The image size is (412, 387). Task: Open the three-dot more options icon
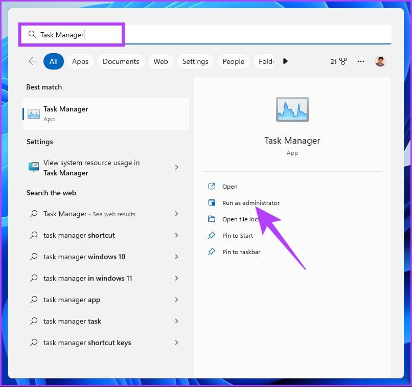tap(360, 61)
